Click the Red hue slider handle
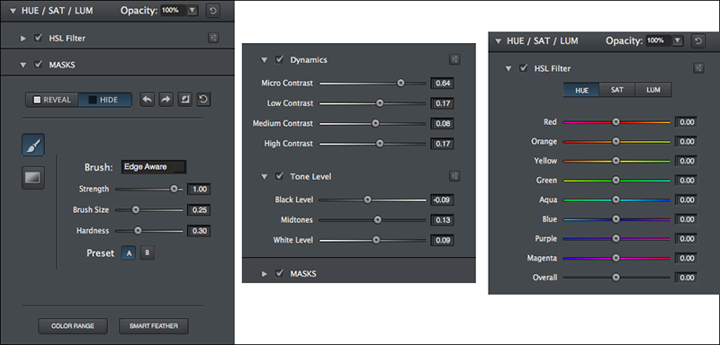Image resolution: width=720 pixels, height=345 pixels. [616, 122]
